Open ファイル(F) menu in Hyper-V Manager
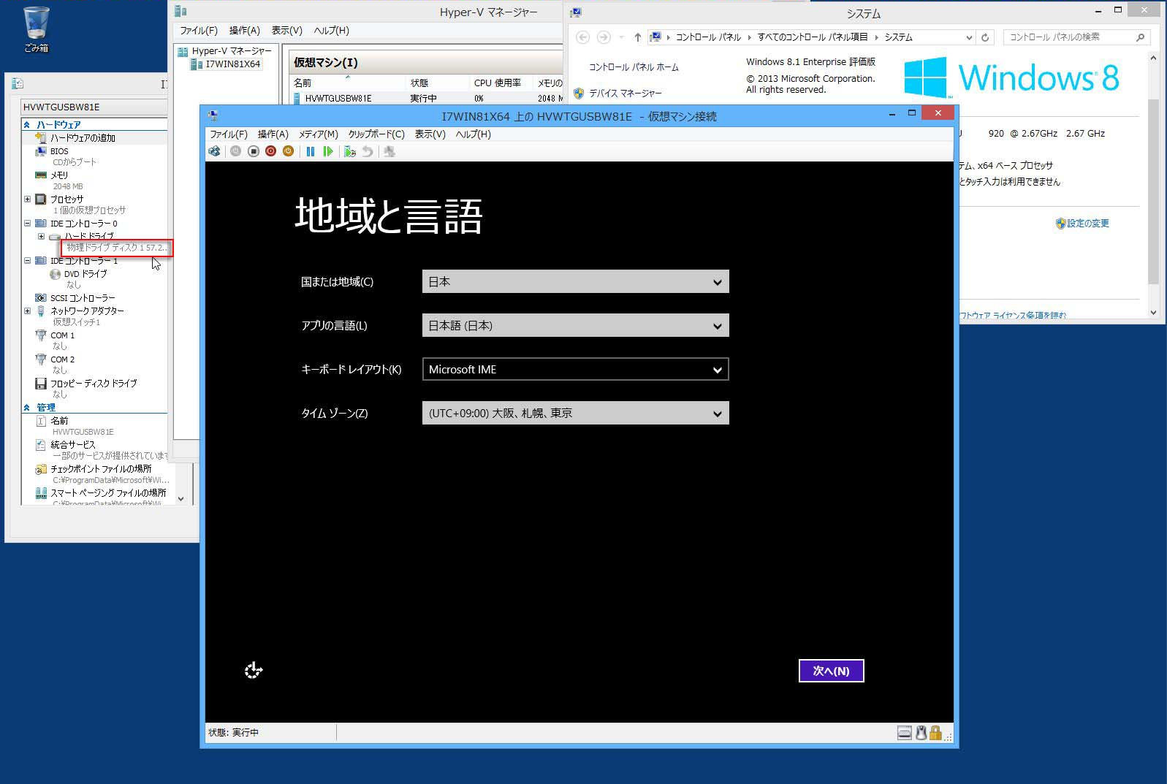Screen dimensions: 1167x784 (x=199, y=30)
